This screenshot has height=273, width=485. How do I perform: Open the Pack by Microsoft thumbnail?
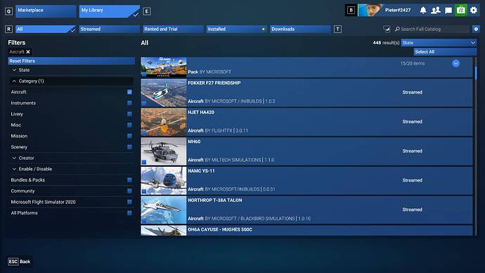click(x=164, y=67)
